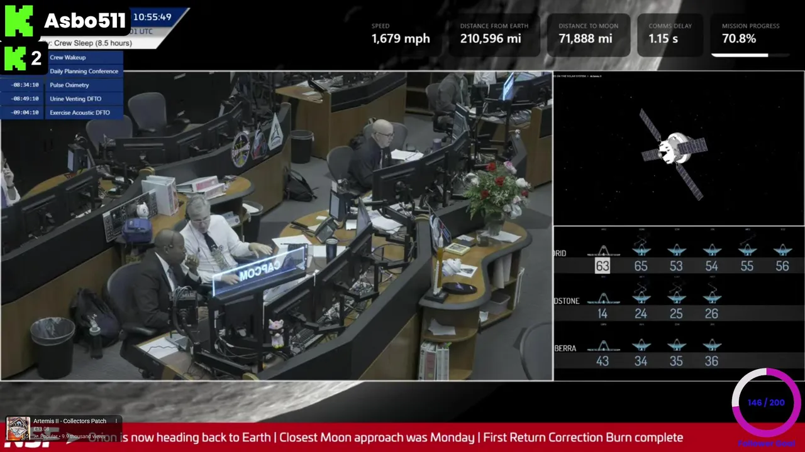Select the Goldstone antenna icon above 14
805x452 pixels.
pos(602,299)
